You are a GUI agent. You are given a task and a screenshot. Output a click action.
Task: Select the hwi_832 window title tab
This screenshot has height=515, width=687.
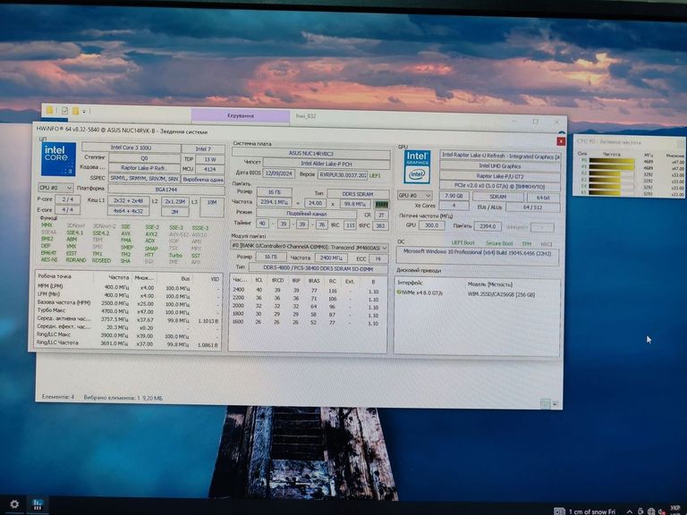pyautogui.click(x=307, y=115)
